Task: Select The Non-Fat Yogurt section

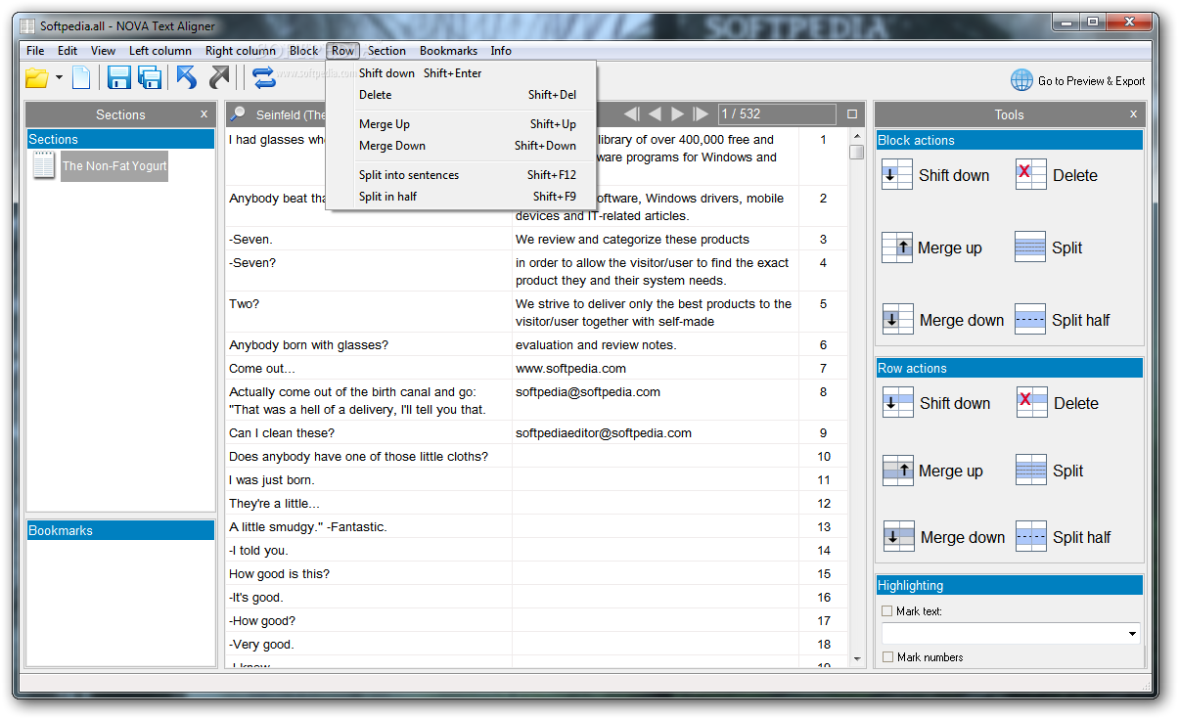Action: [x=114, y=166]
